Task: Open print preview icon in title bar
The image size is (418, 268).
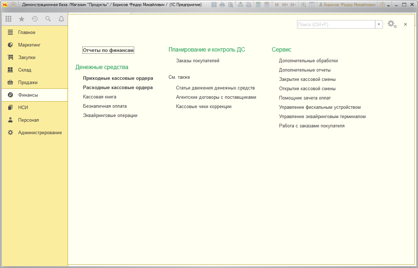Action: 230,5
